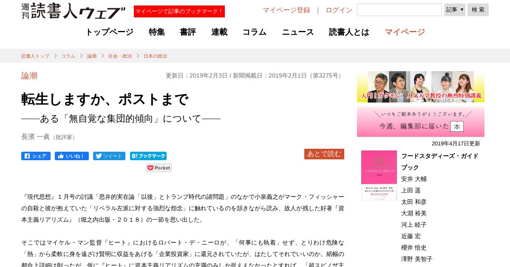Click 社会・政治 breadcrumb link

pos(120,56)
